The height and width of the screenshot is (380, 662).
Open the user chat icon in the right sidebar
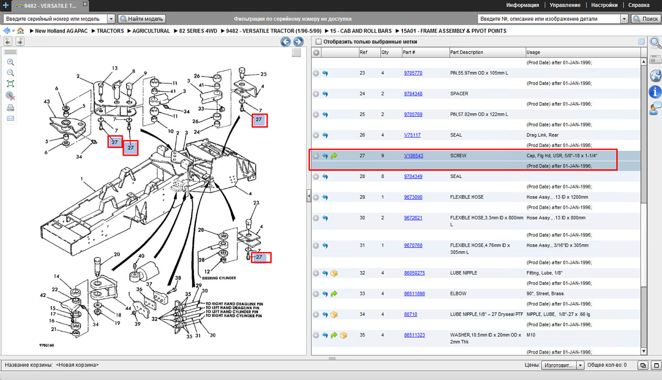pos(655,108)
